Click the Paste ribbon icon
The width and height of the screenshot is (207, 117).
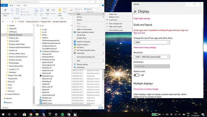pos(17,10)
